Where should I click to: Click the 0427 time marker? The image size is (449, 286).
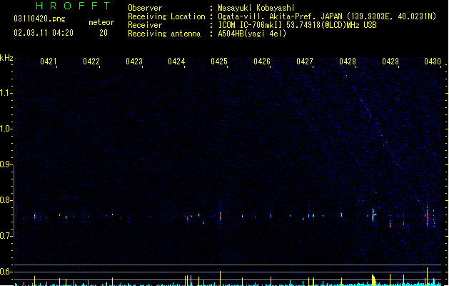coord(305,61)
